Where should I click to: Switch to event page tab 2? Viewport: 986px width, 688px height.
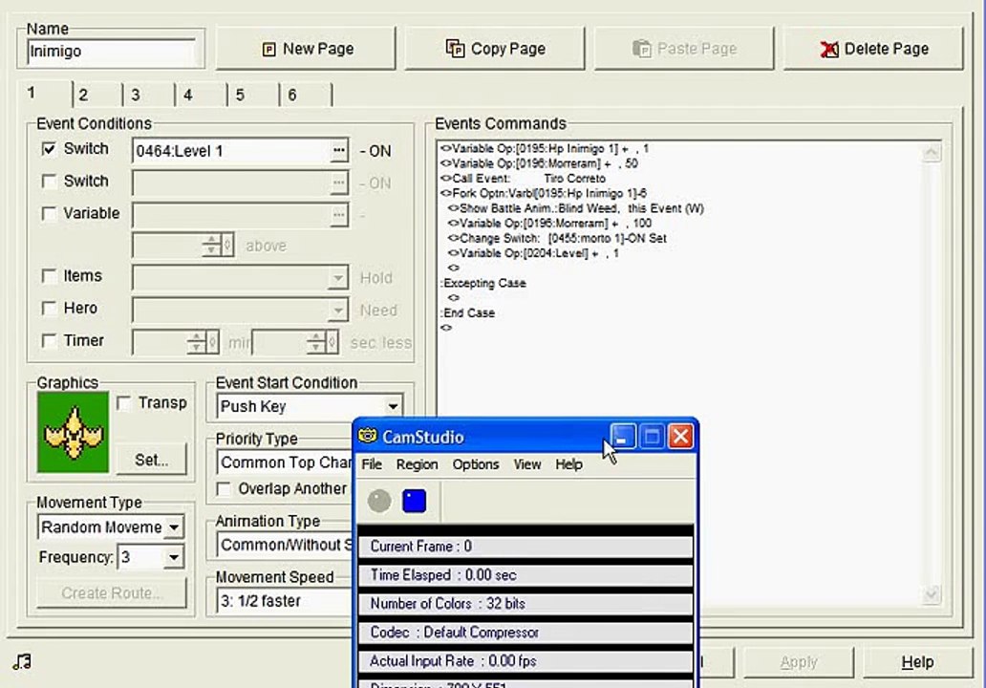[x=97, y=95]
